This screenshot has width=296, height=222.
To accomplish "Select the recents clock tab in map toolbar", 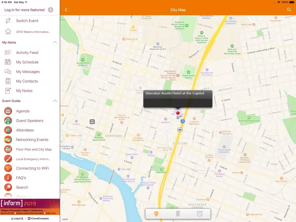I will coord(200,214).
